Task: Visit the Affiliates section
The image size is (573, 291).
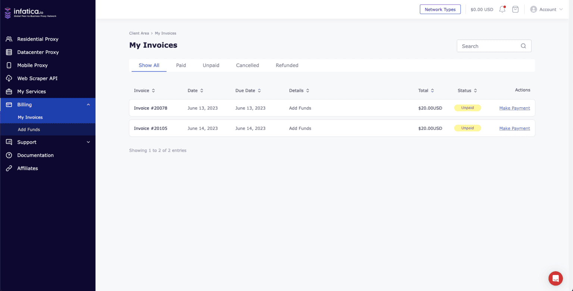Action: (28, 168)
